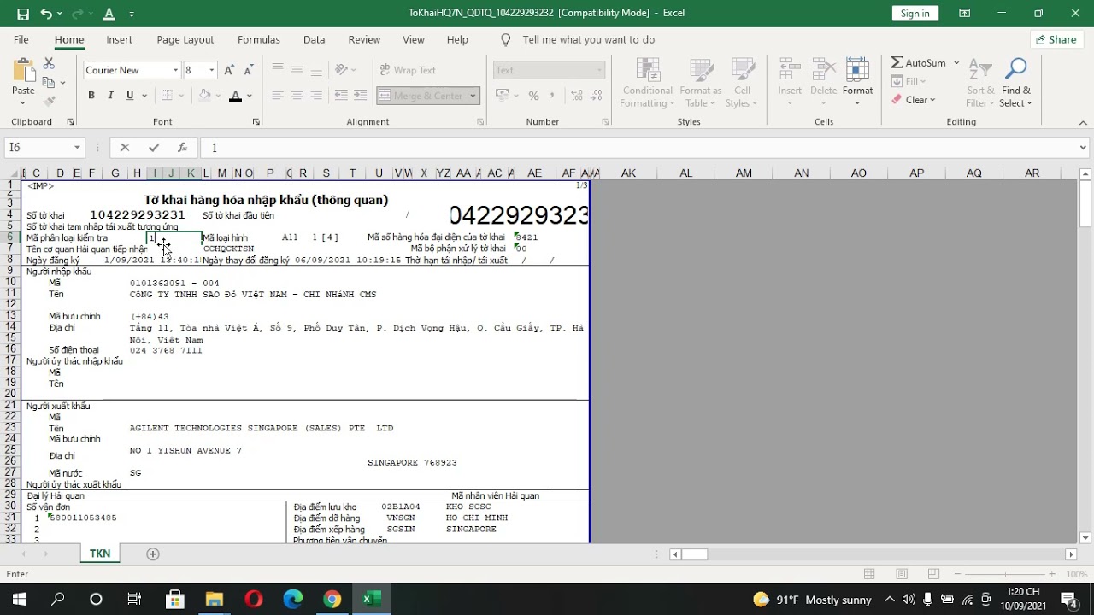
Task: Toggle underline formatting
Action: (x=130, y=96)
